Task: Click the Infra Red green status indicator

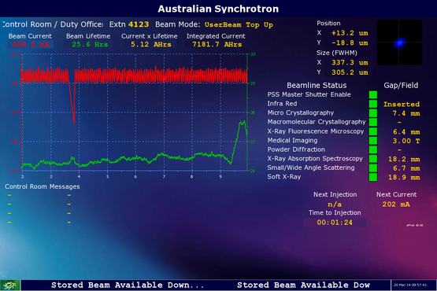Action: coord(373,104)
